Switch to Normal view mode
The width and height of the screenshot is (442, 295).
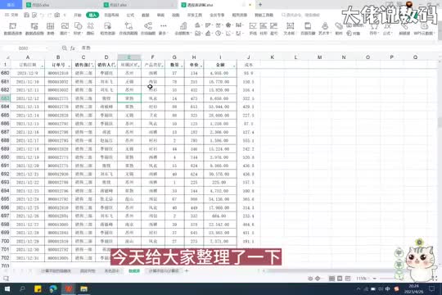tap(331, 279)
